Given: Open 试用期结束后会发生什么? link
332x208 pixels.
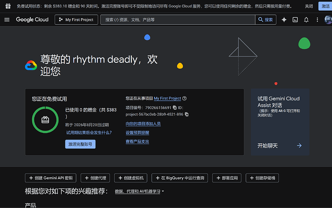Looking at the screenshot, I should (x=89, y=132).
